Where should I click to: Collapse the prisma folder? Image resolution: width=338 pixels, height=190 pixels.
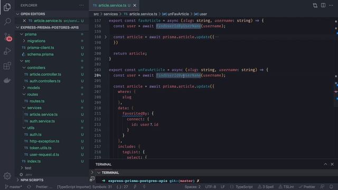tap(22, 34)
